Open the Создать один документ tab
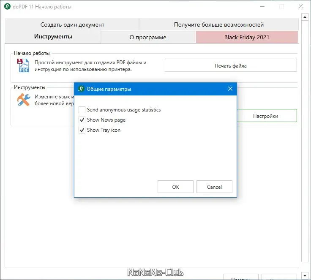Image resolution: width=311 pixels, height=280 pixels. [x=72, y=24]
